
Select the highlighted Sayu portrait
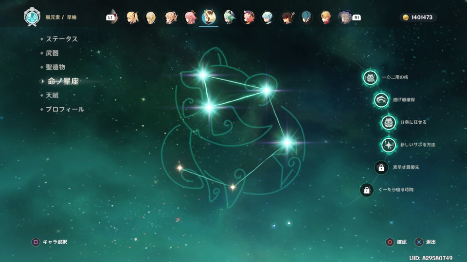point(209,17)
